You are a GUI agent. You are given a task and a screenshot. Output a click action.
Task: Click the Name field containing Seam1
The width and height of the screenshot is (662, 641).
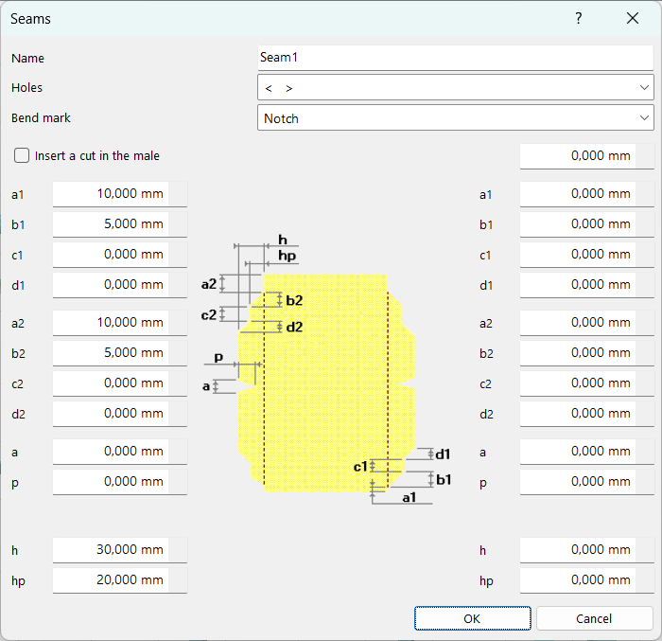pyautogui.click(x=455, y=58)
